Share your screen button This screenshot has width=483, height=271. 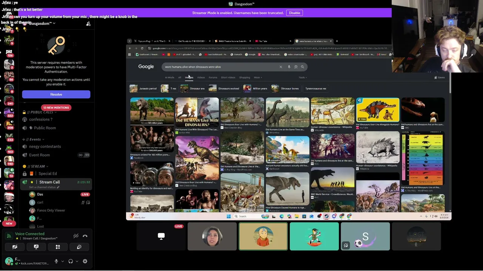tap(36, 247)
